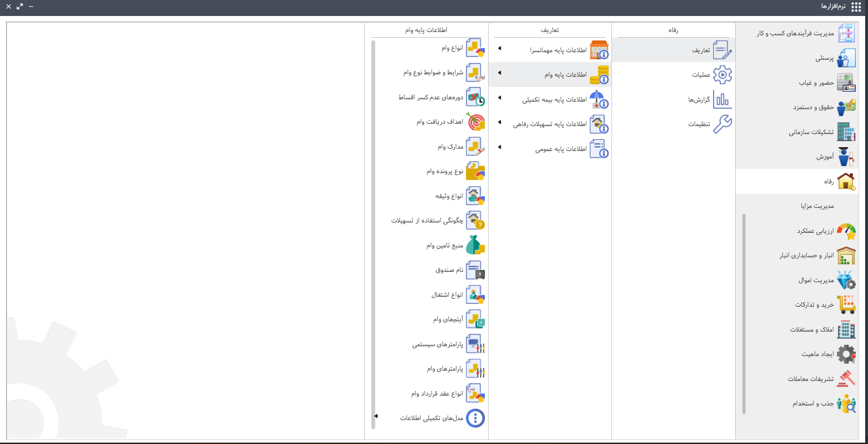Expand the اطلاعات پایه عمومی arrow

[x=499, y=147]
